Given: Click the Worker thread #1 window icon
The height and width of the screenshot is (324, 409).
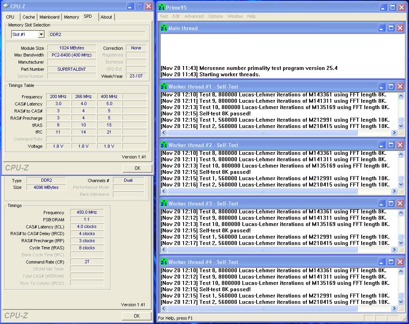Looking at the screenshot, I should pos(164,87).
